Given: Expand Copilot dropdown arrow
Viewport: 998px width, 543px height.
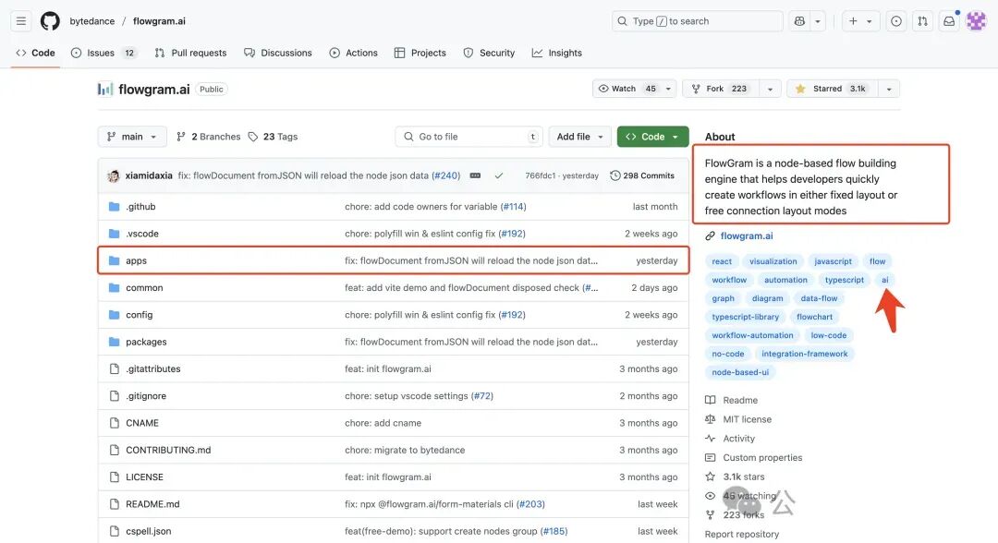Looking at the screenshot, I should [x=818, y=21].
